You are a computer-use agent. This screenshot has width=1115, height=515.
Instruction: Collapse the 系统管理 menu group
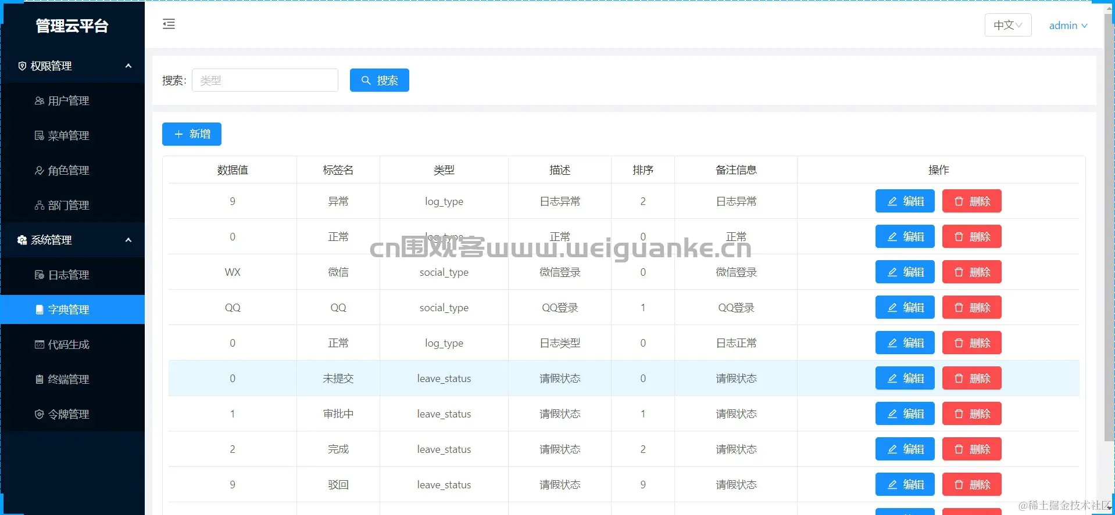pyautogui.click(x=72, y=240)
